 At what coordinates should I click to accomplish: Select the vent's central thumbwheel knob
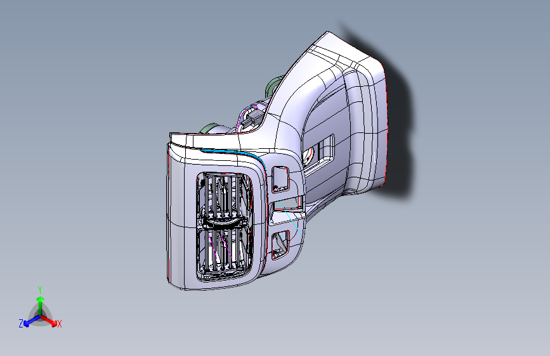point(225,223)
